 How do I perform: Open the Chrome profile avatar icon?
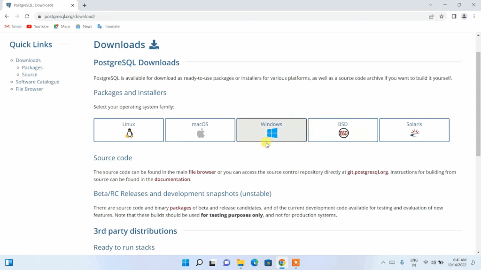[464, 16]
